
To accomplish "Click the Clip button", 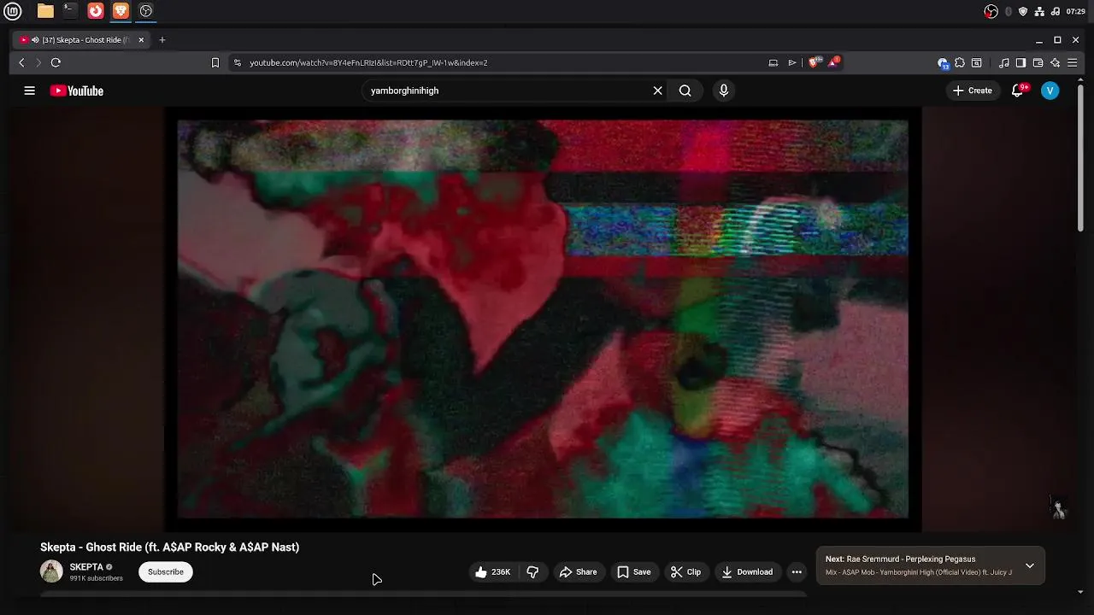I will tap(685, 572).
